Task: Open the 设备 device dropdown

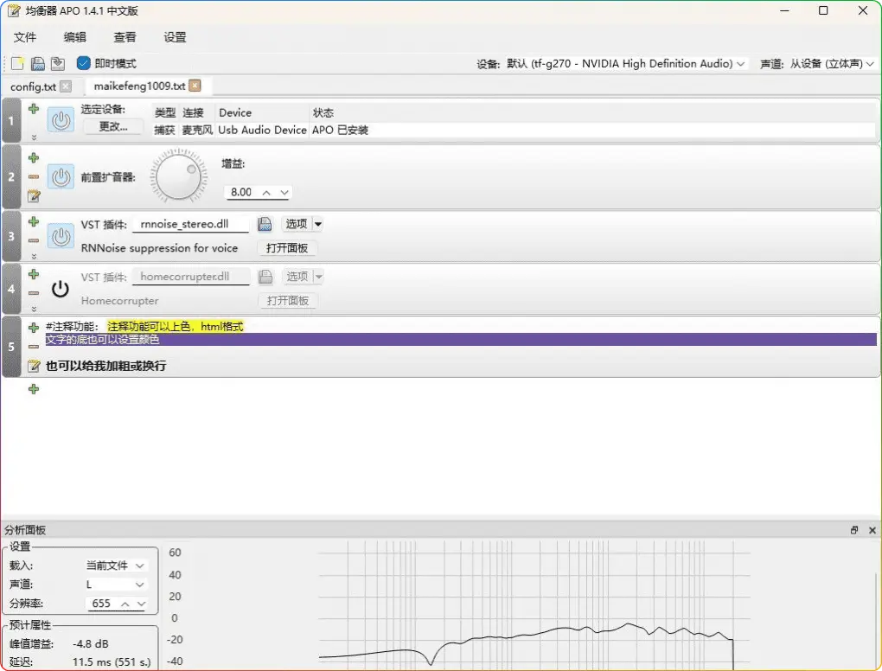Action: coord(626,64)
